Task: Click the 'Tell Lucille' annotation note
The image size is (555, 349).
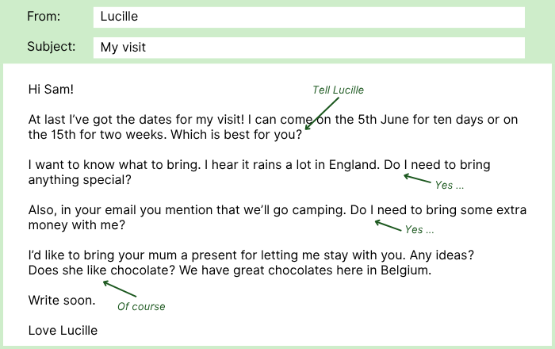Action: point(338,90)
